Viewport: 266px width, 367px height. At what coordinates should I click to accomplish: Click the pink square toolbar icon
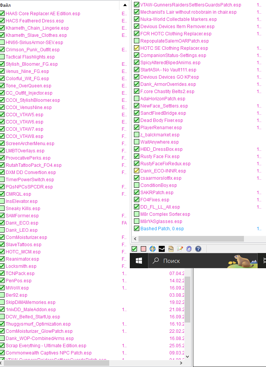(143, 249)
